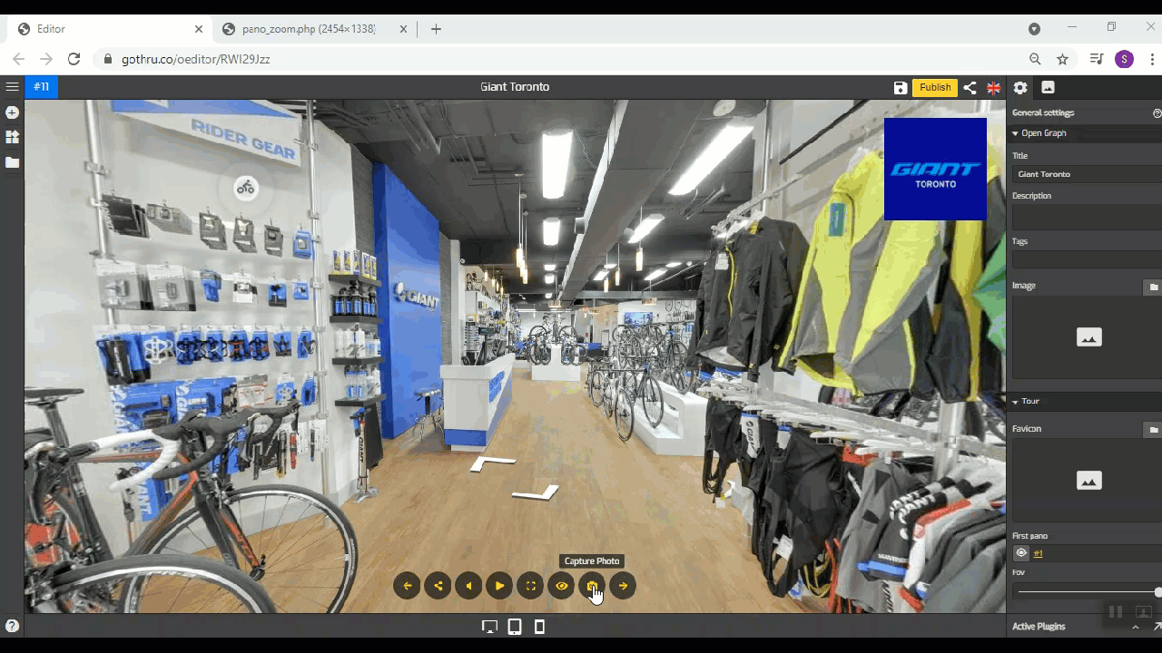The image size is (1162, 653).
Task: Open the #1 first pano link
Action: (x=1039, y=553)
